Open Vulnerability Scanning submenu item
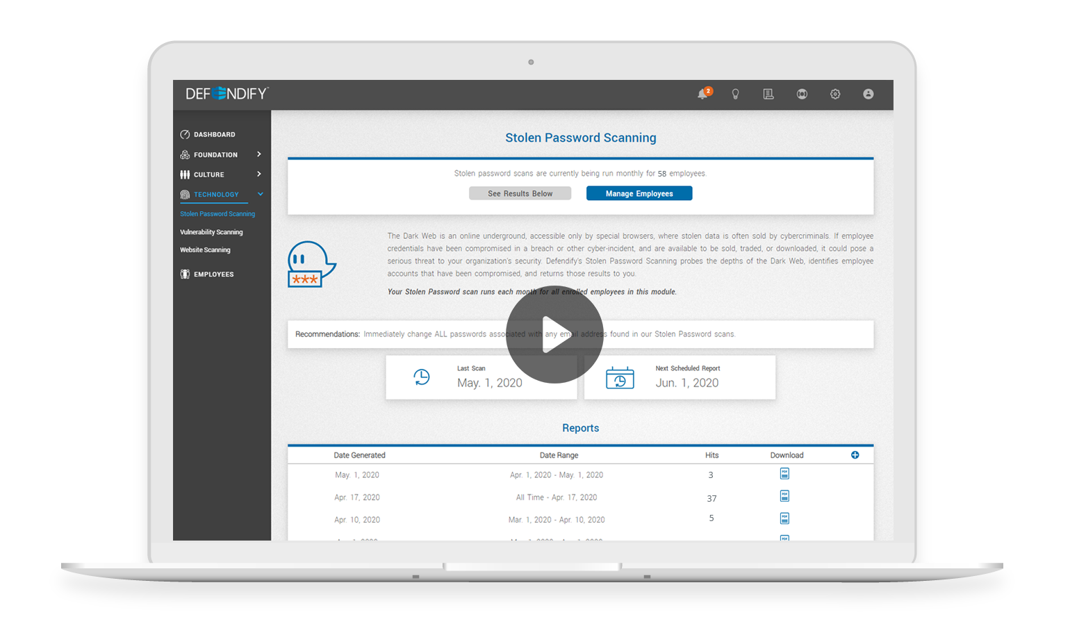Image resolution: width=1070 pixels, height=642 pixels. 211,232
